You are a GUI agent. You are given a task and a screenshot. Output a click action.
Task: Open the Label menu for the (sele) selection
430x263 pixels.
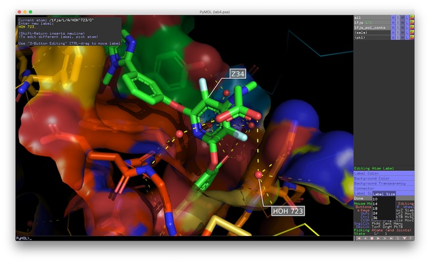[x=407, y=33]
